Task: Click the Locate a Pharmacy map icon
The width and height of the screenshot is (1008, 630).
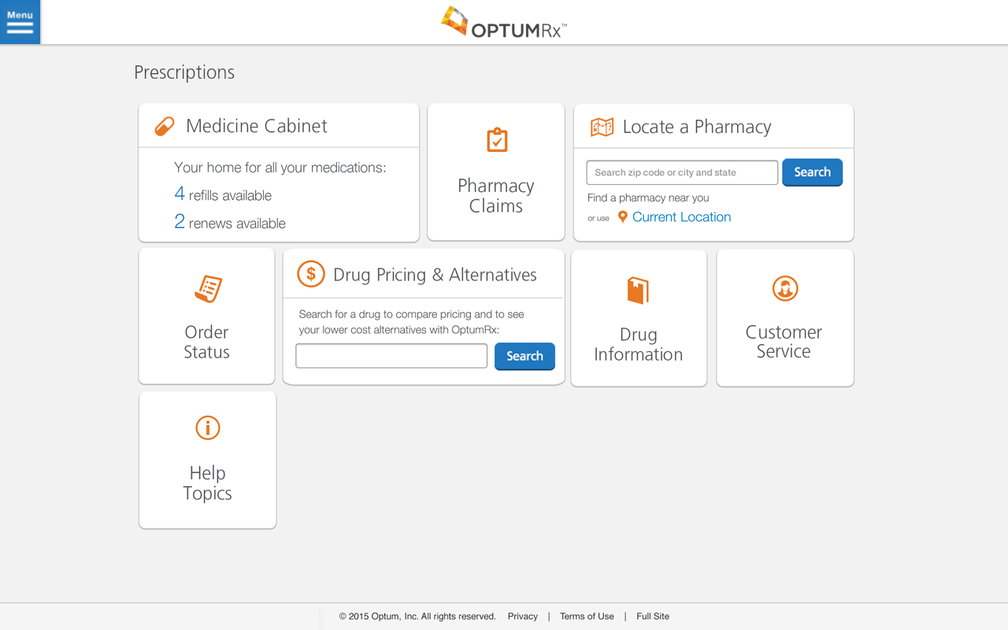Action: point(602,126)
